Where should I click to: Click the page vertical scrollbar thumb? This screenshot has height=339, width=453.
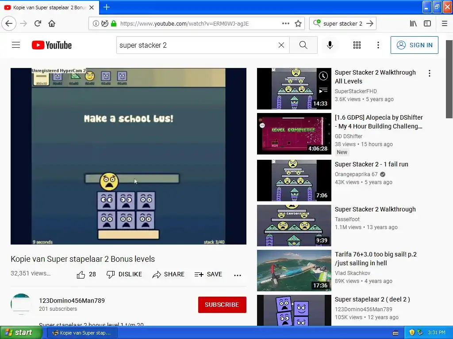449,79
